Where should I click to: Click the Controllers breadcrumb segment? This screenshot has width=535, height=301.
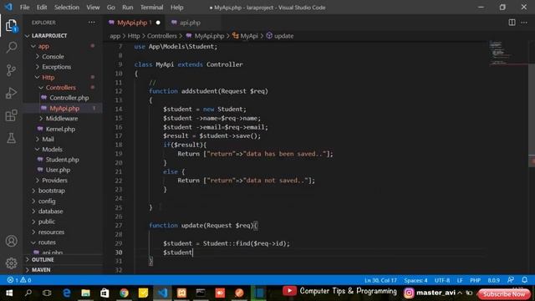coord(162,36)
